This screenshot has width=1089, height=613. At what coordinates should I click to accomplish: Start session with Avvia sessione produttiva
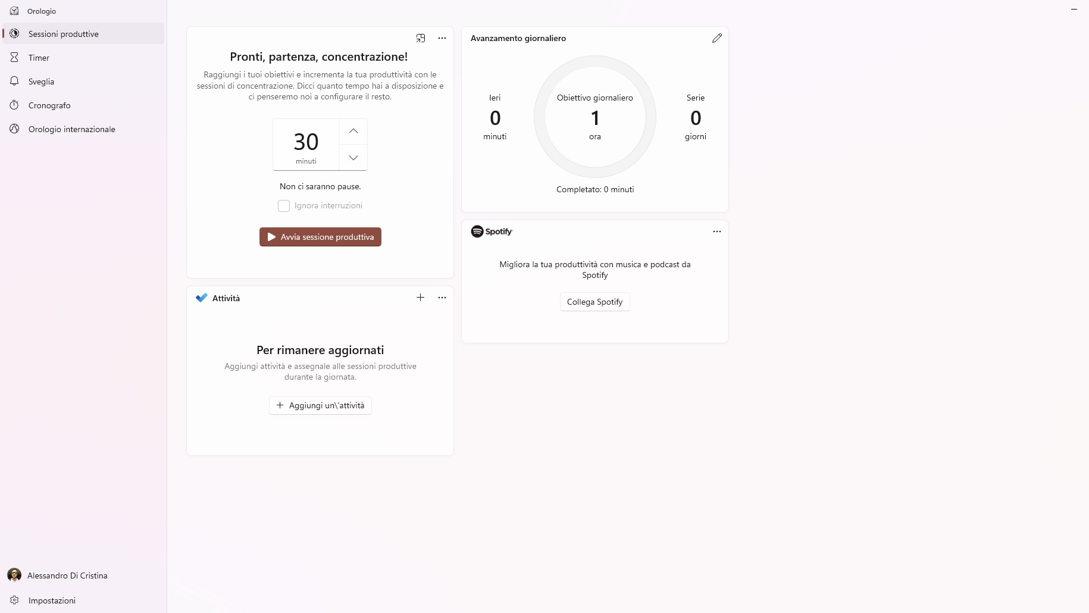pos(320,237)
